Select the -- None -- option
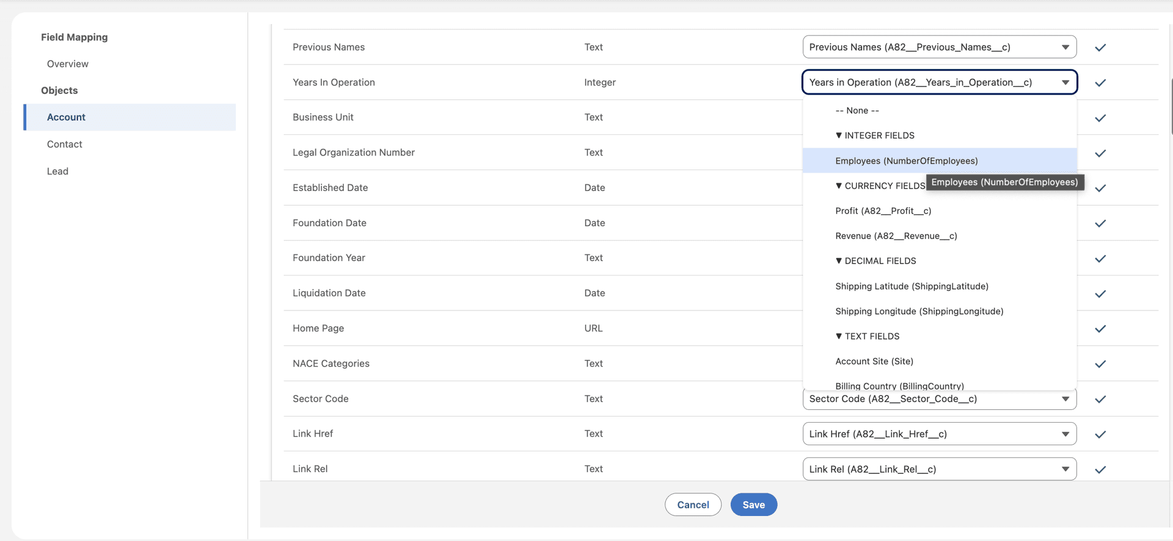The height and width of the screenshot is (541, 1173). click(x=940, y=110)
